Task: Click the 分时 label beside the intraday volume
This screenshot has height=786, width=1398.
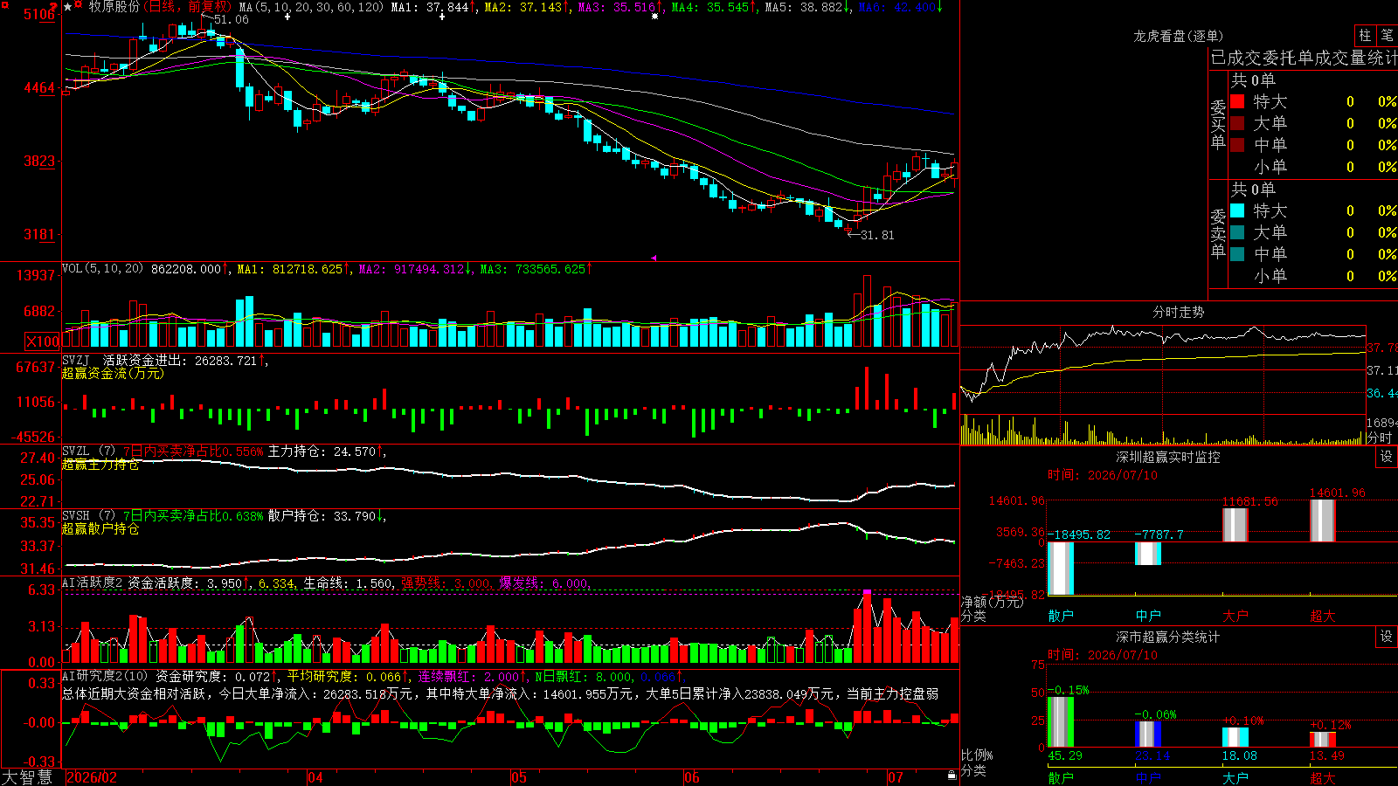Action: [1379, 438]
